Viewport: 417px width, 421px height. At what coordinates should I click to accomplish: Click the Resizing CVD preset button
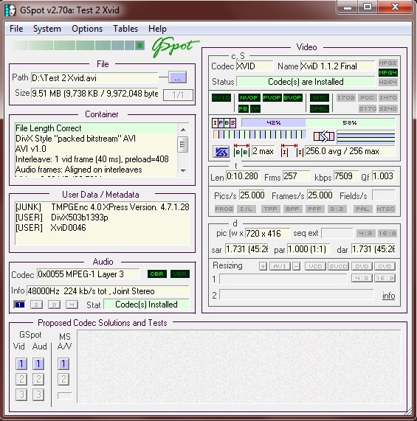pyautogui.click(x=385, y=266)
